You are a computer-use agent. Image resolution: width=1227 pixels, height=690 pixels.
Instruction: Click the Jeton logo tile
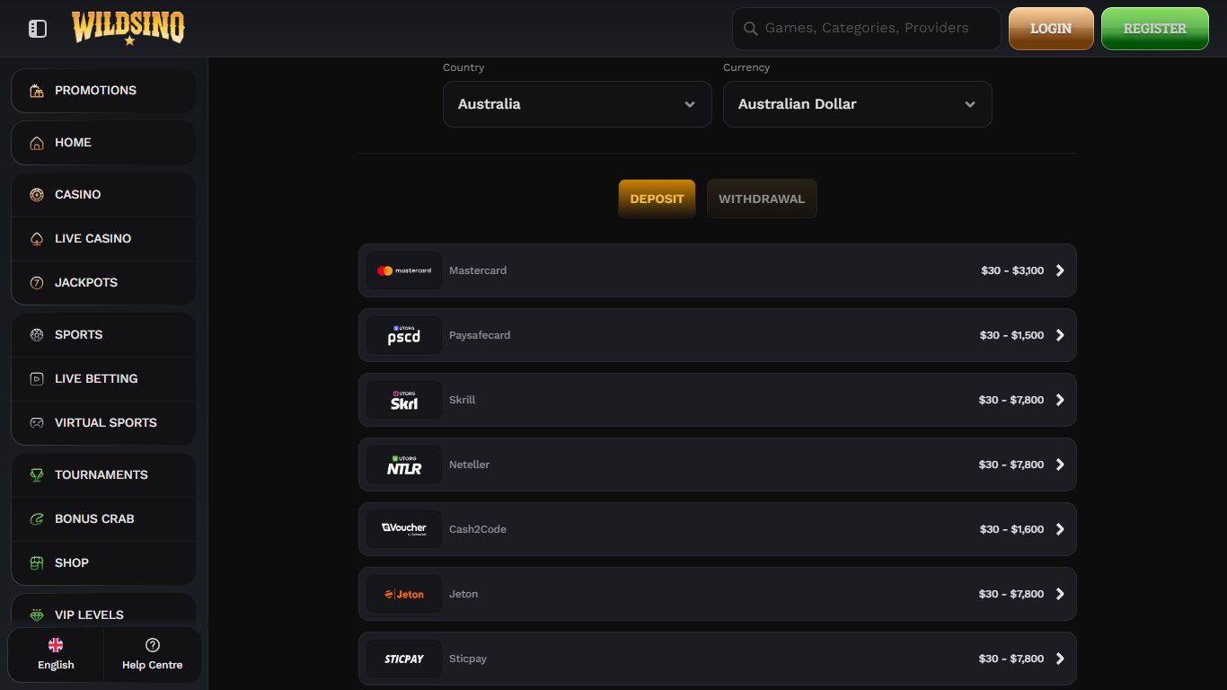(404, 594)
